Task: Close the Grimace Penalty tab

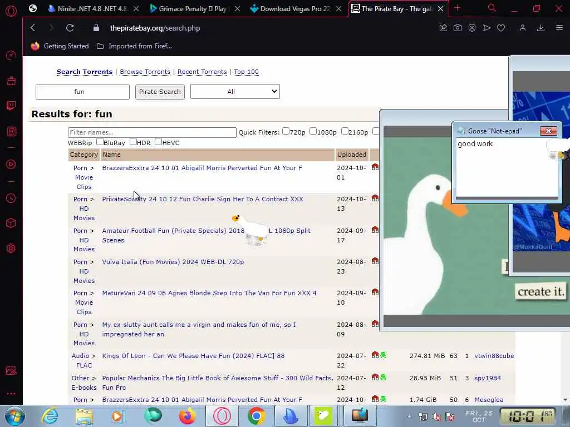Action: click(x=237, y=9)
